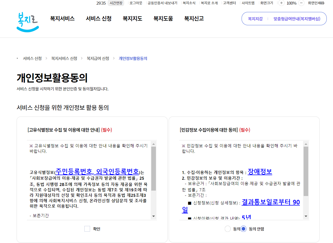
Task: Click the zoom-out minus icon
Action: [301, 3]
